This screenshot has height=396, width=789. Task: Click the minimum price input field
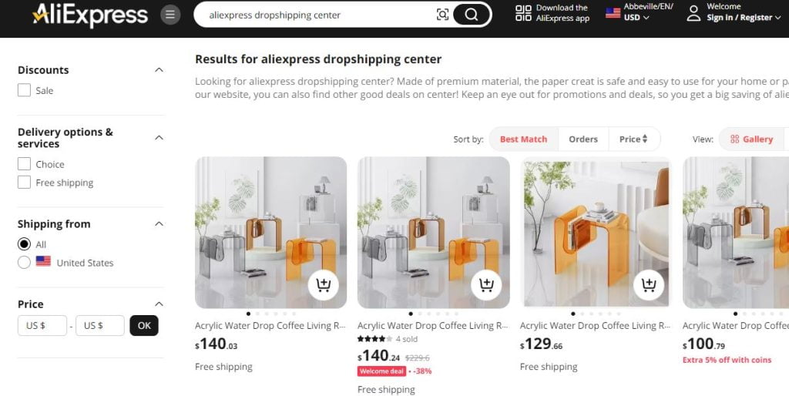pyautogui.click(x=42, y=326)
